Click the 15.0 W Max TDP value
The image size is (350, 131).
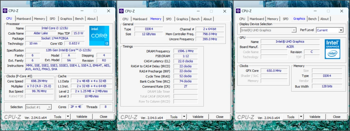pyautogui.click(x=78, y=33)
